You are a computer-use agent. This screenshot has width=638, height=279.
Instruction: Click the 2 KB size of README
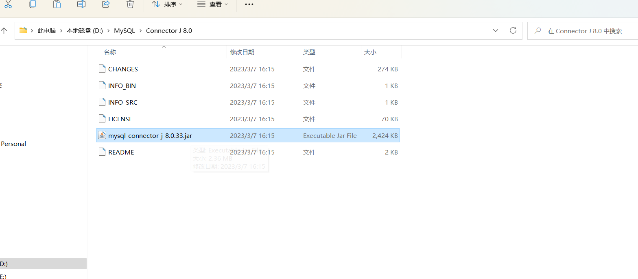point(391,152)
